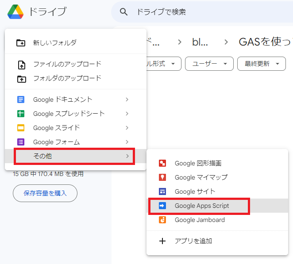Click the folder upload icon

(22, 79)
